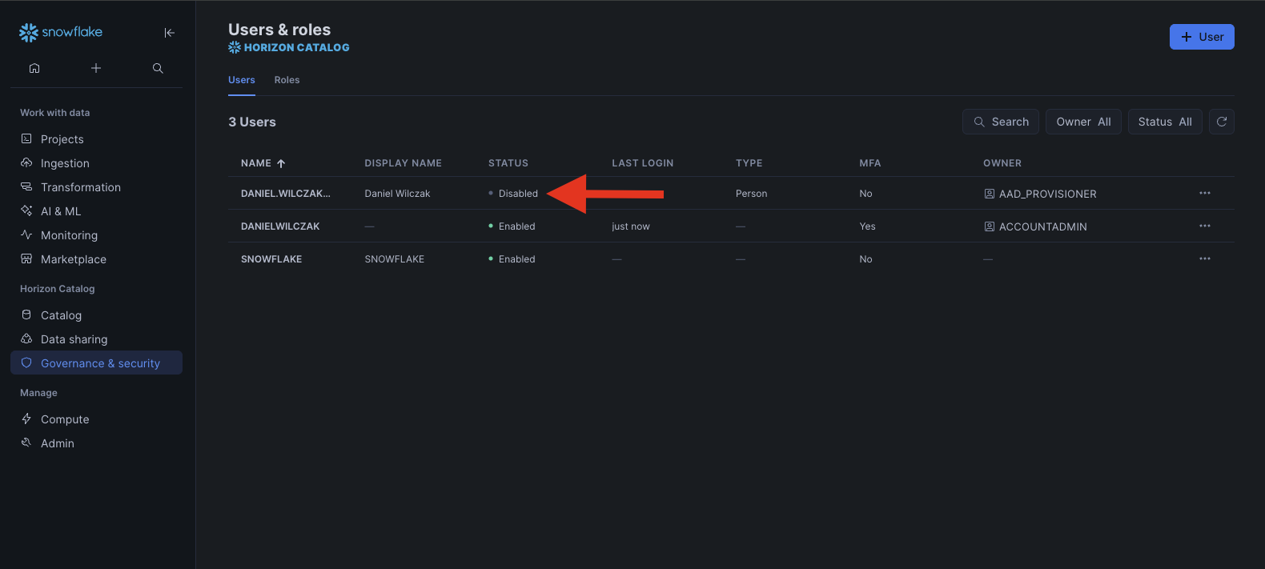Navigate to Marketplace in the sidebar
Image resolution: width=1265 pixels, height=569 pixels.
(73, 259)
